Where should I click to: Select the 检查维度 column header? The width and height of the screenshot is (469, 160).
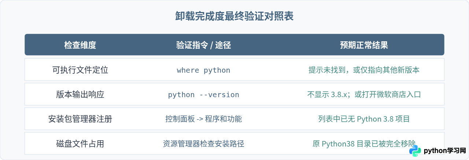coord(80,45)
